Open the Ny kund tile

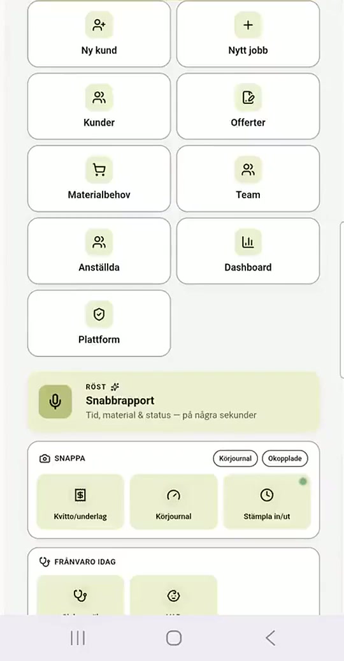pos(99,34)
